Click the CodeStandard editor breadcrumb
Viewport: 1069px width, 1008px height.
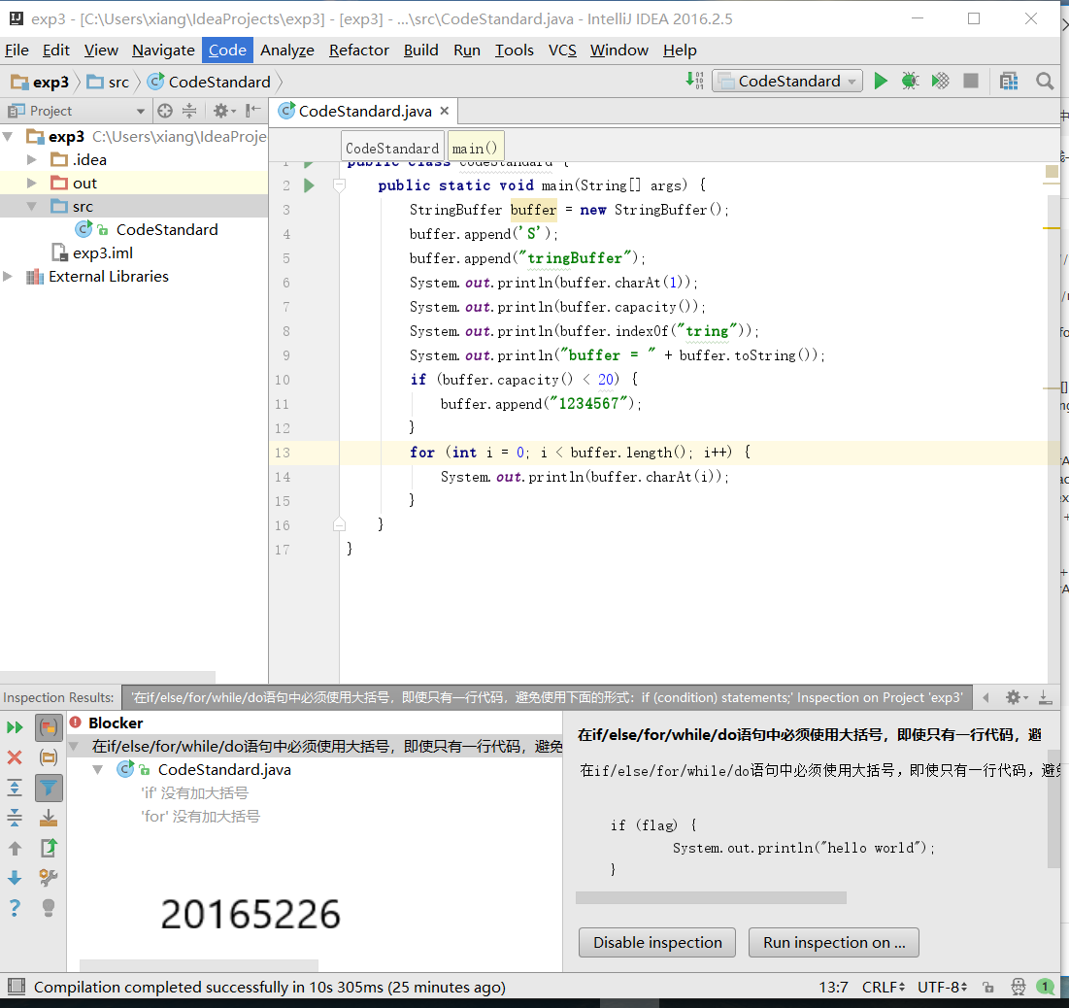coord(392,148)
